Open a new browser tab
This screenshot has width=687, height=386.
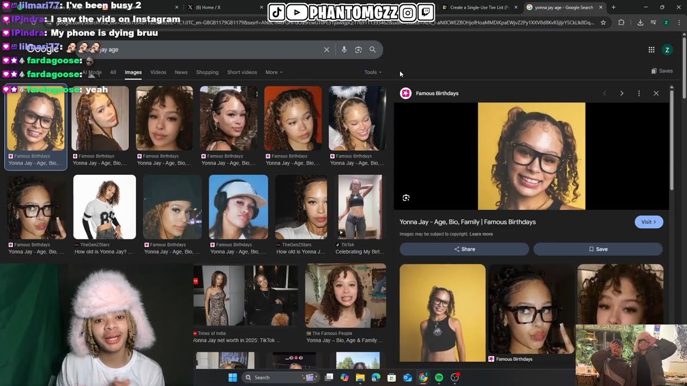(613, 8)
